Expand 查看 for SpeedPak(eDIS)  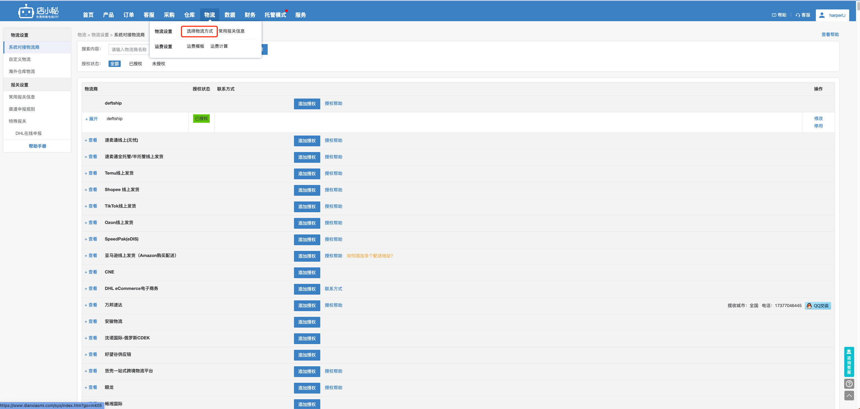tap(91, 239)
